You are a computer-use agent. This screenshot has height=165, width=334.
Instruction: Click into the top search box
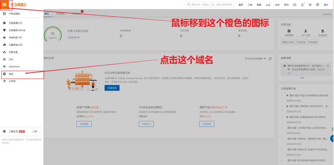tap(210, 4)
